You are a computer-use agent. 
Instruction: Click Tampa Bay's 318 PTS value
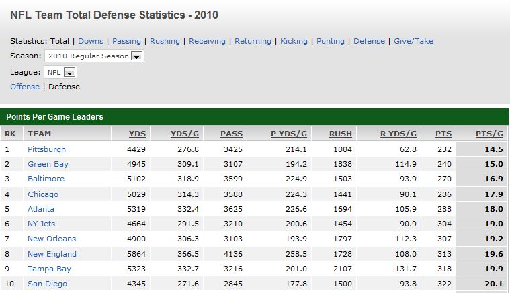pyautogui.click(x=444, y=269)
